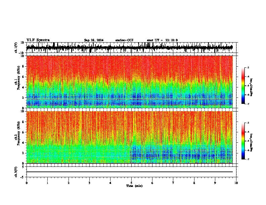Click the '-3' label on ch.1 color bar
The height and width of the screenshot is (205, 266).
coord(248,67)
